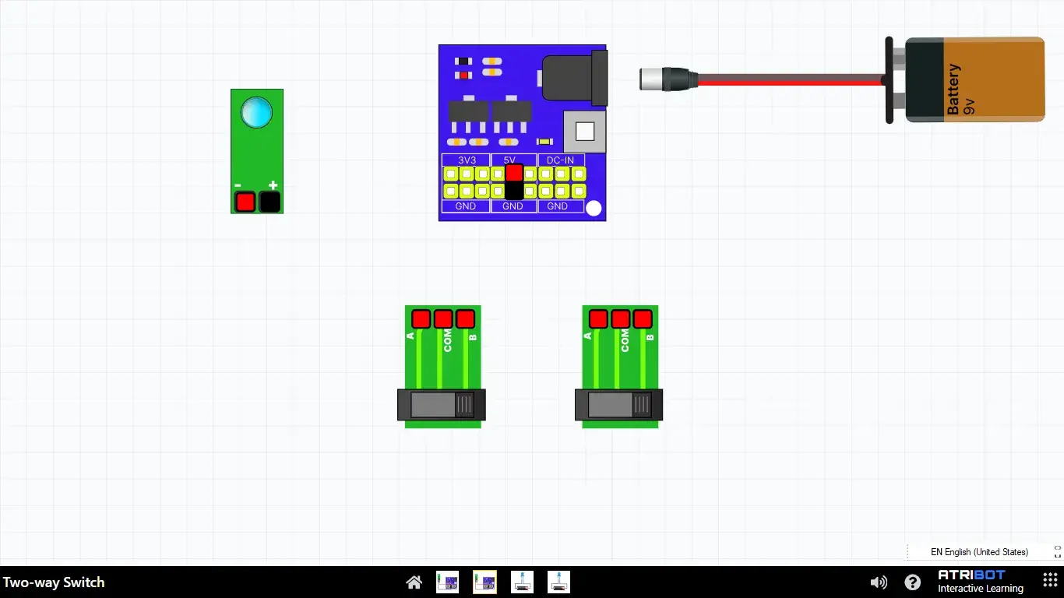The image size is (1064, 598).
Task: Open the first lesson step thumbnail
Action: (447, 582)
